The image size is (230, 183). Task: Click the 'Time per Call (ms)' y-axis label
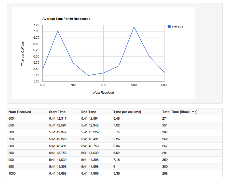point(23,53)
